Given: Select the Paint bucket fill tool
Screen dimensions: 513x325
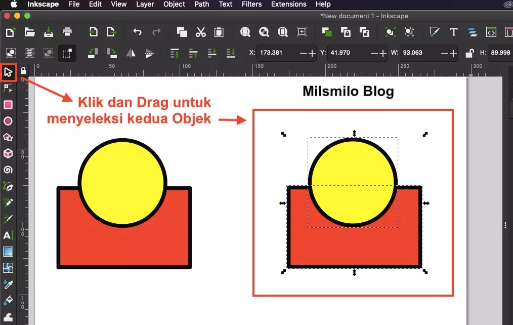Looking at the screenshot, I should 8,300.
